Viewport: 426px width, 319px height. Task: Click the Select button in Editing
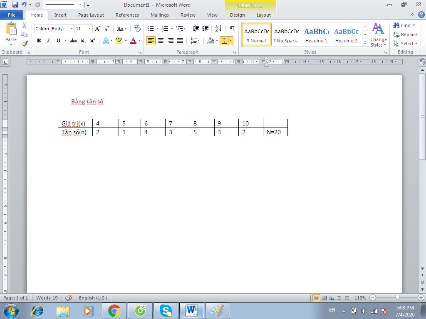point(405,43)
